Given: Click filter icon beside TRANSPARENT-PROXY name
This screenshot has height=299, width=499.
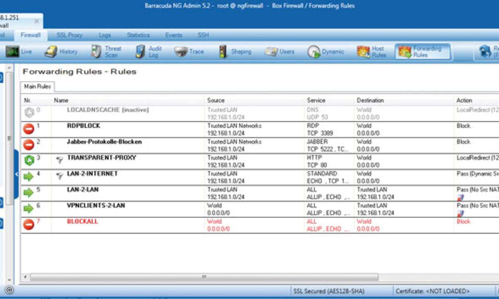Looking at the screenshot, I should (59, 159).
